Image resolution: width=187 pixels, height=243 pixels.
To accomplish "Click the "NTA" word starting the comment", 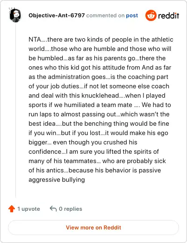I will click(x=35, y=39).
